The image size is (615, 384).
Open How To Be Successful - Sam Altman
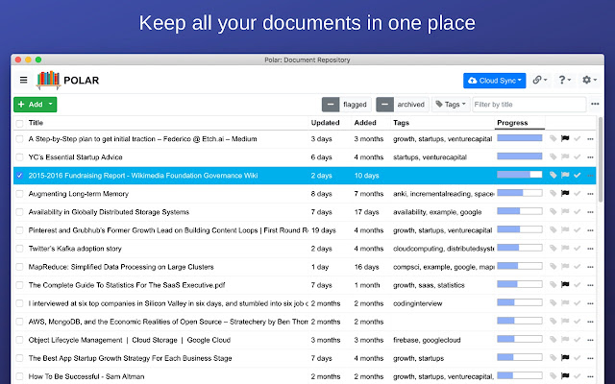(86, 376)
